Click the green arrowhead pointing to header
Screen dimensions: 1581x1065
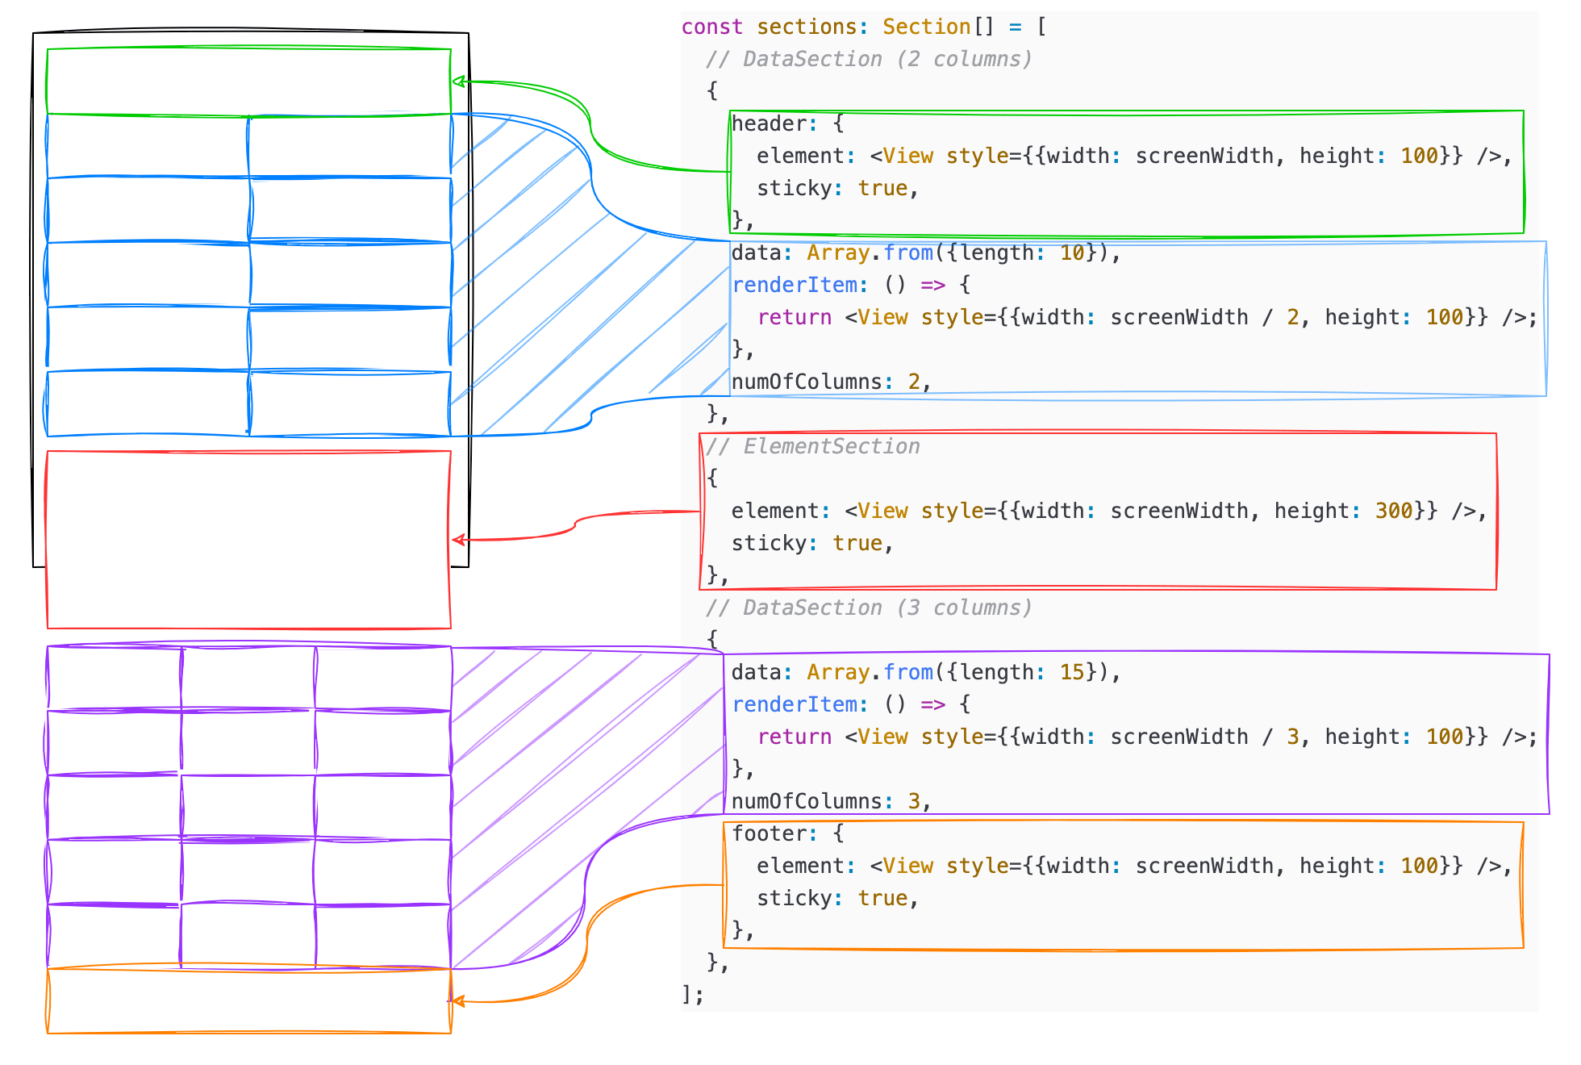(457, 81)
